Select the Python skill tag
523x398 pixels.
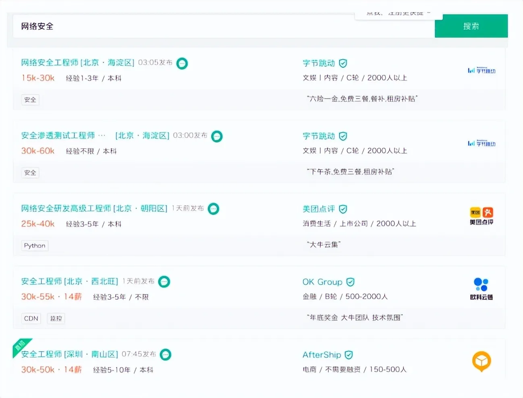[x=35, y=246]
